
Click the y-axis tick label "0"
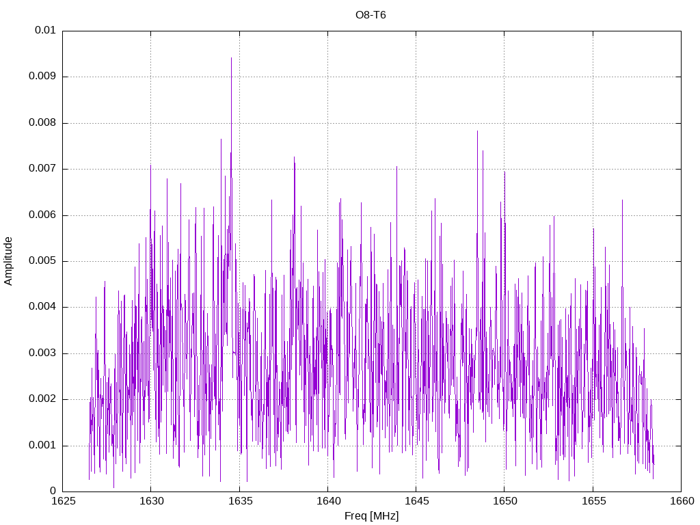(53, 492)
